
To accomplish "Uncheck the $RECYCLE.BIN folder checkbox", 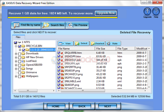I will pos(20,46).
